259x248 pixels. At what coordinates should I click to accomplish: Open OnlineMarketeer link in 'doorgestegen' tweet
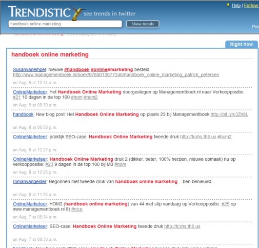tap(30, 92)
